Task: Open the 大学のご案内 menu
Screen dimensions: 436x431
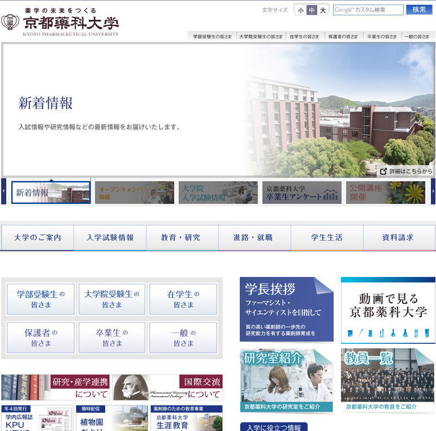Action: 37,238
